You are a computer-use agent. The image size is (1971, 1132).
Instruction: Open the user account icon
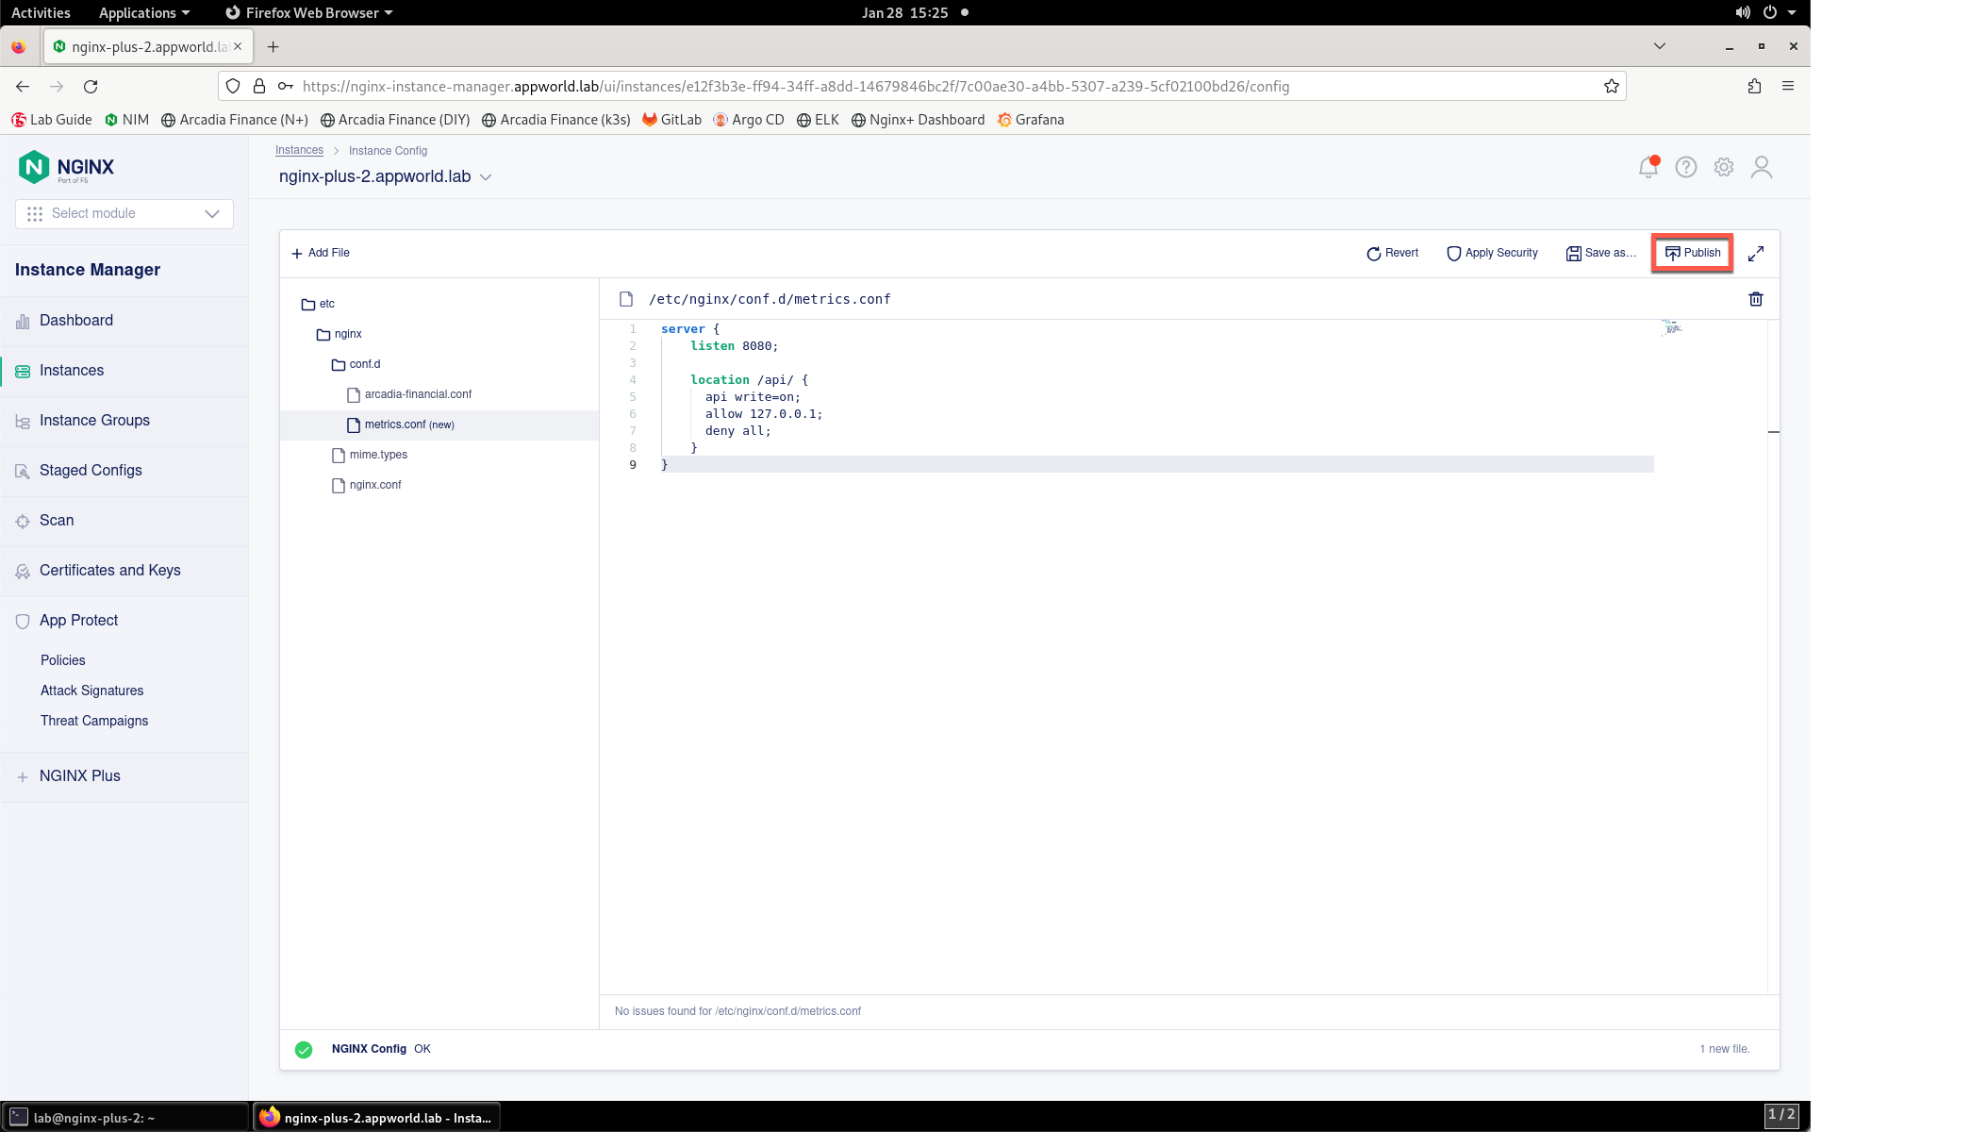pyautogui.click(x=1762, y=167)
